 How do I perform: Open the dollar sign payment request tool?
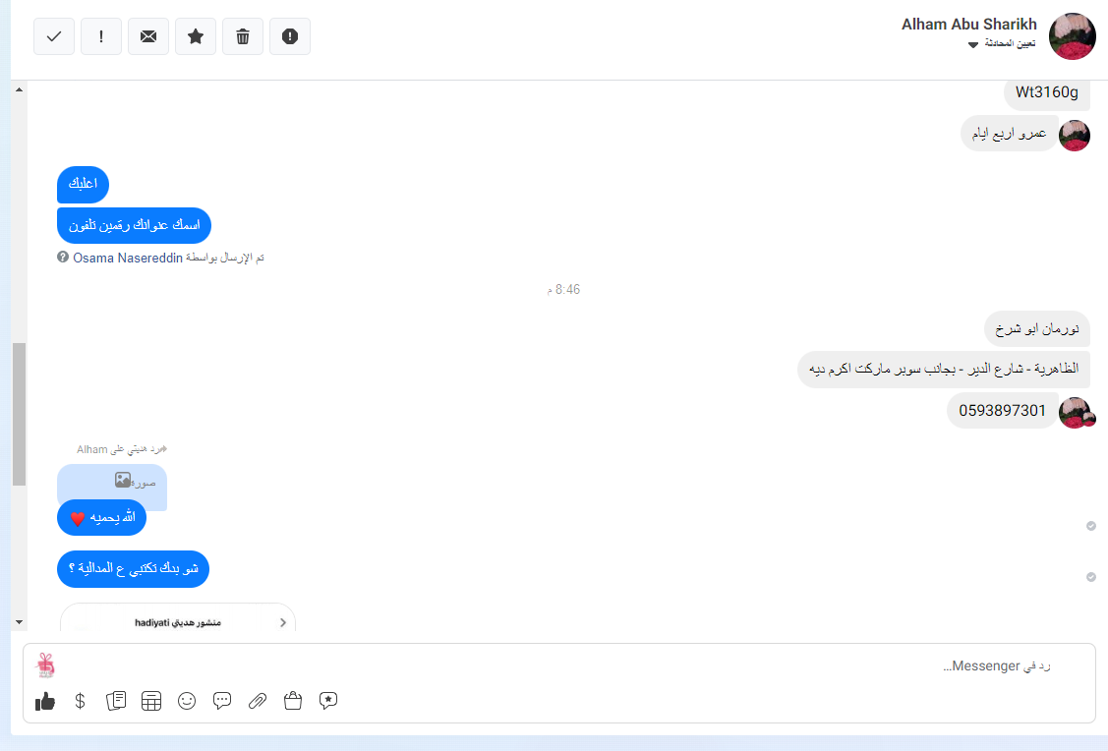pyautogui.click(x=80, y=701)
